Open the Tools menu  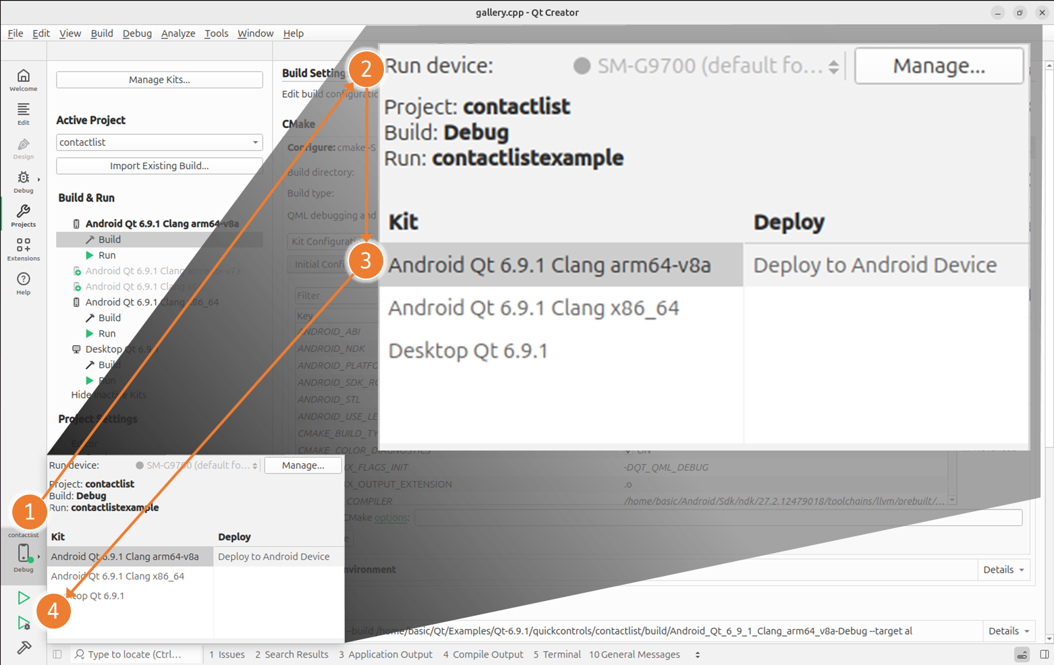click(x=217, y=33)
